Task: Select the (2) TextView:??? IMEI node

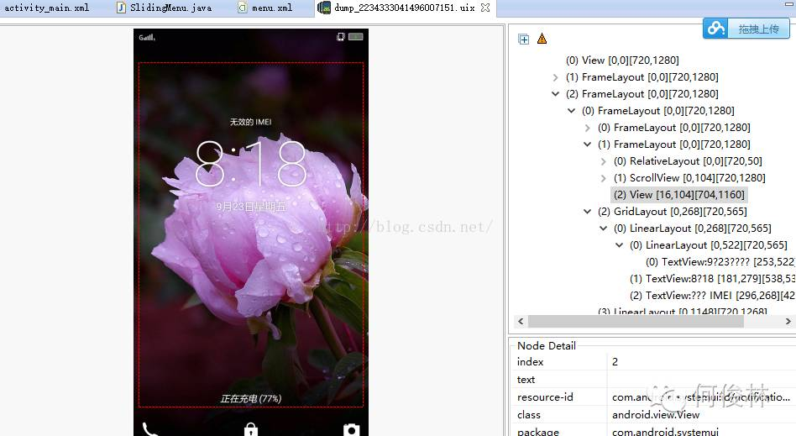Action: 712,295
